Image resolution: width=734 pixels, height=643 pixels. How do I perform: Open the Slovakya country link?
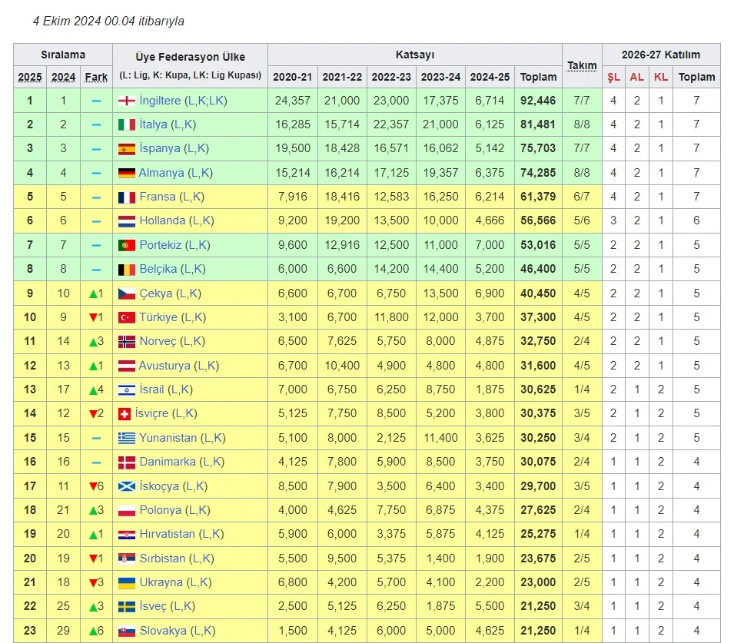pyautogui.click(x=163, y=631)
